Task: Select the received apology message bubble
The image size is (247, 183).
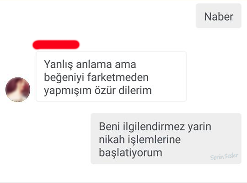Action: [111, 76]
